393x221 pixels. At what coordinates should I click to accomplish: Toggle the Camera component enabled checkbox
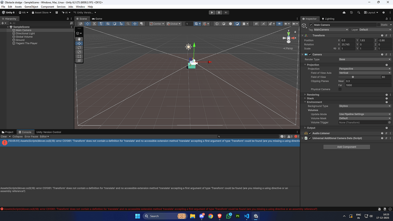[x=310, y=54]
